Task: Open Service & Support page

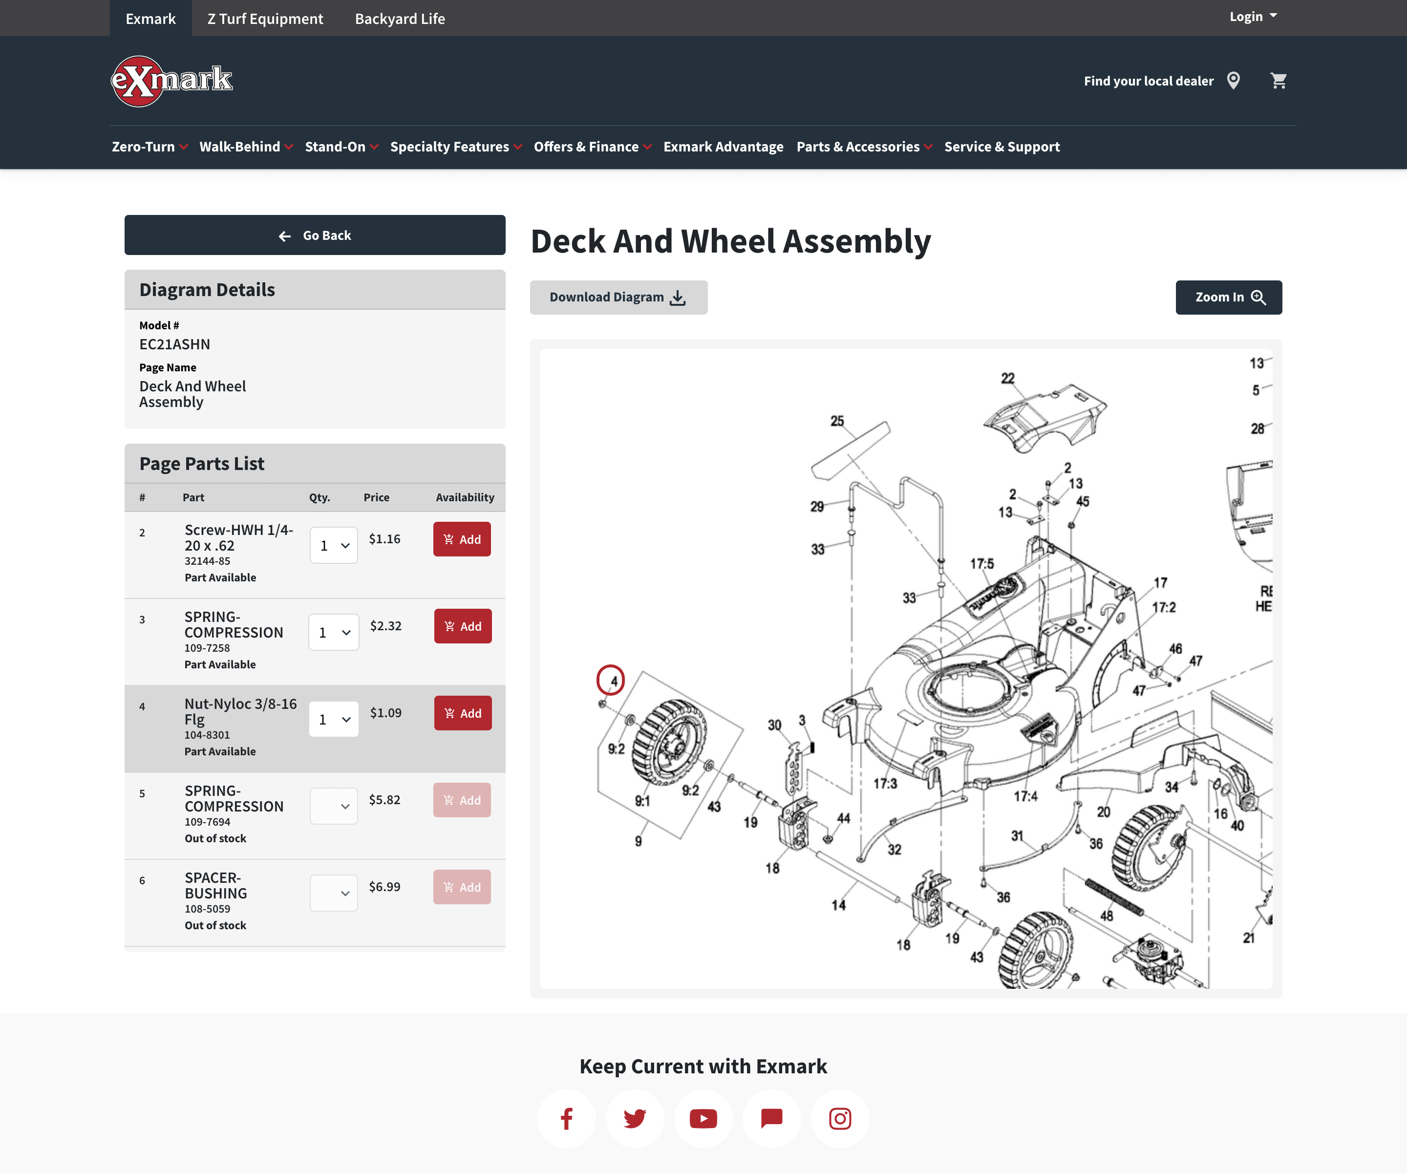Action: 1002,147
